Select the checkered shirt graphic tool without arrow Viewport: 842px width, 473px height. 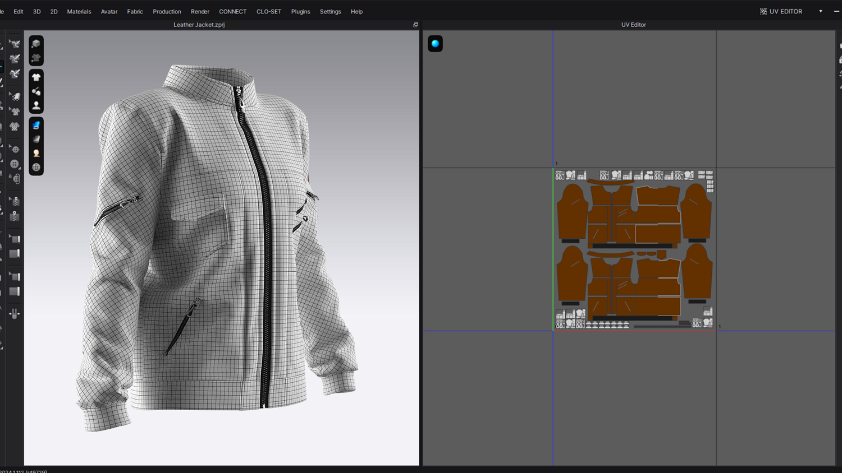click(15, 126)
